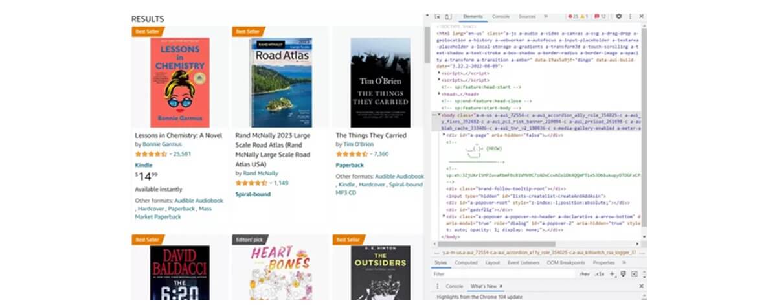The width and height of the screenshot is (777, 305).
Task: Open Rand McNally 2023 Road Atlas title link
Action: 273,150
